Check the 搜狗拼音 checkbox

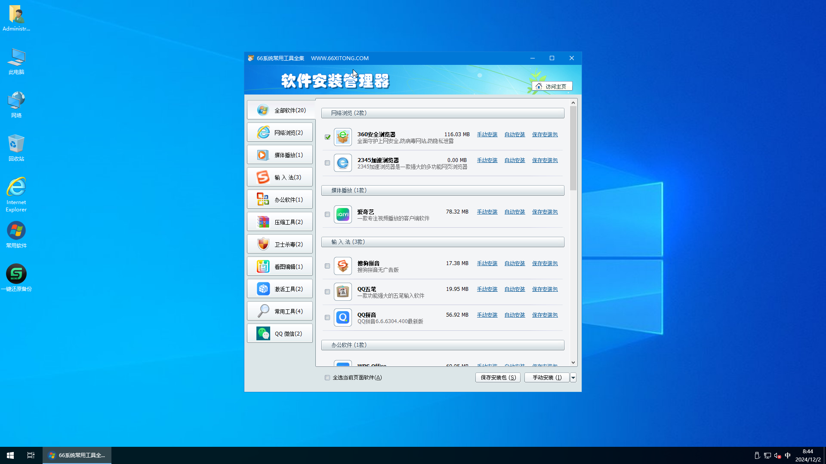327,266
